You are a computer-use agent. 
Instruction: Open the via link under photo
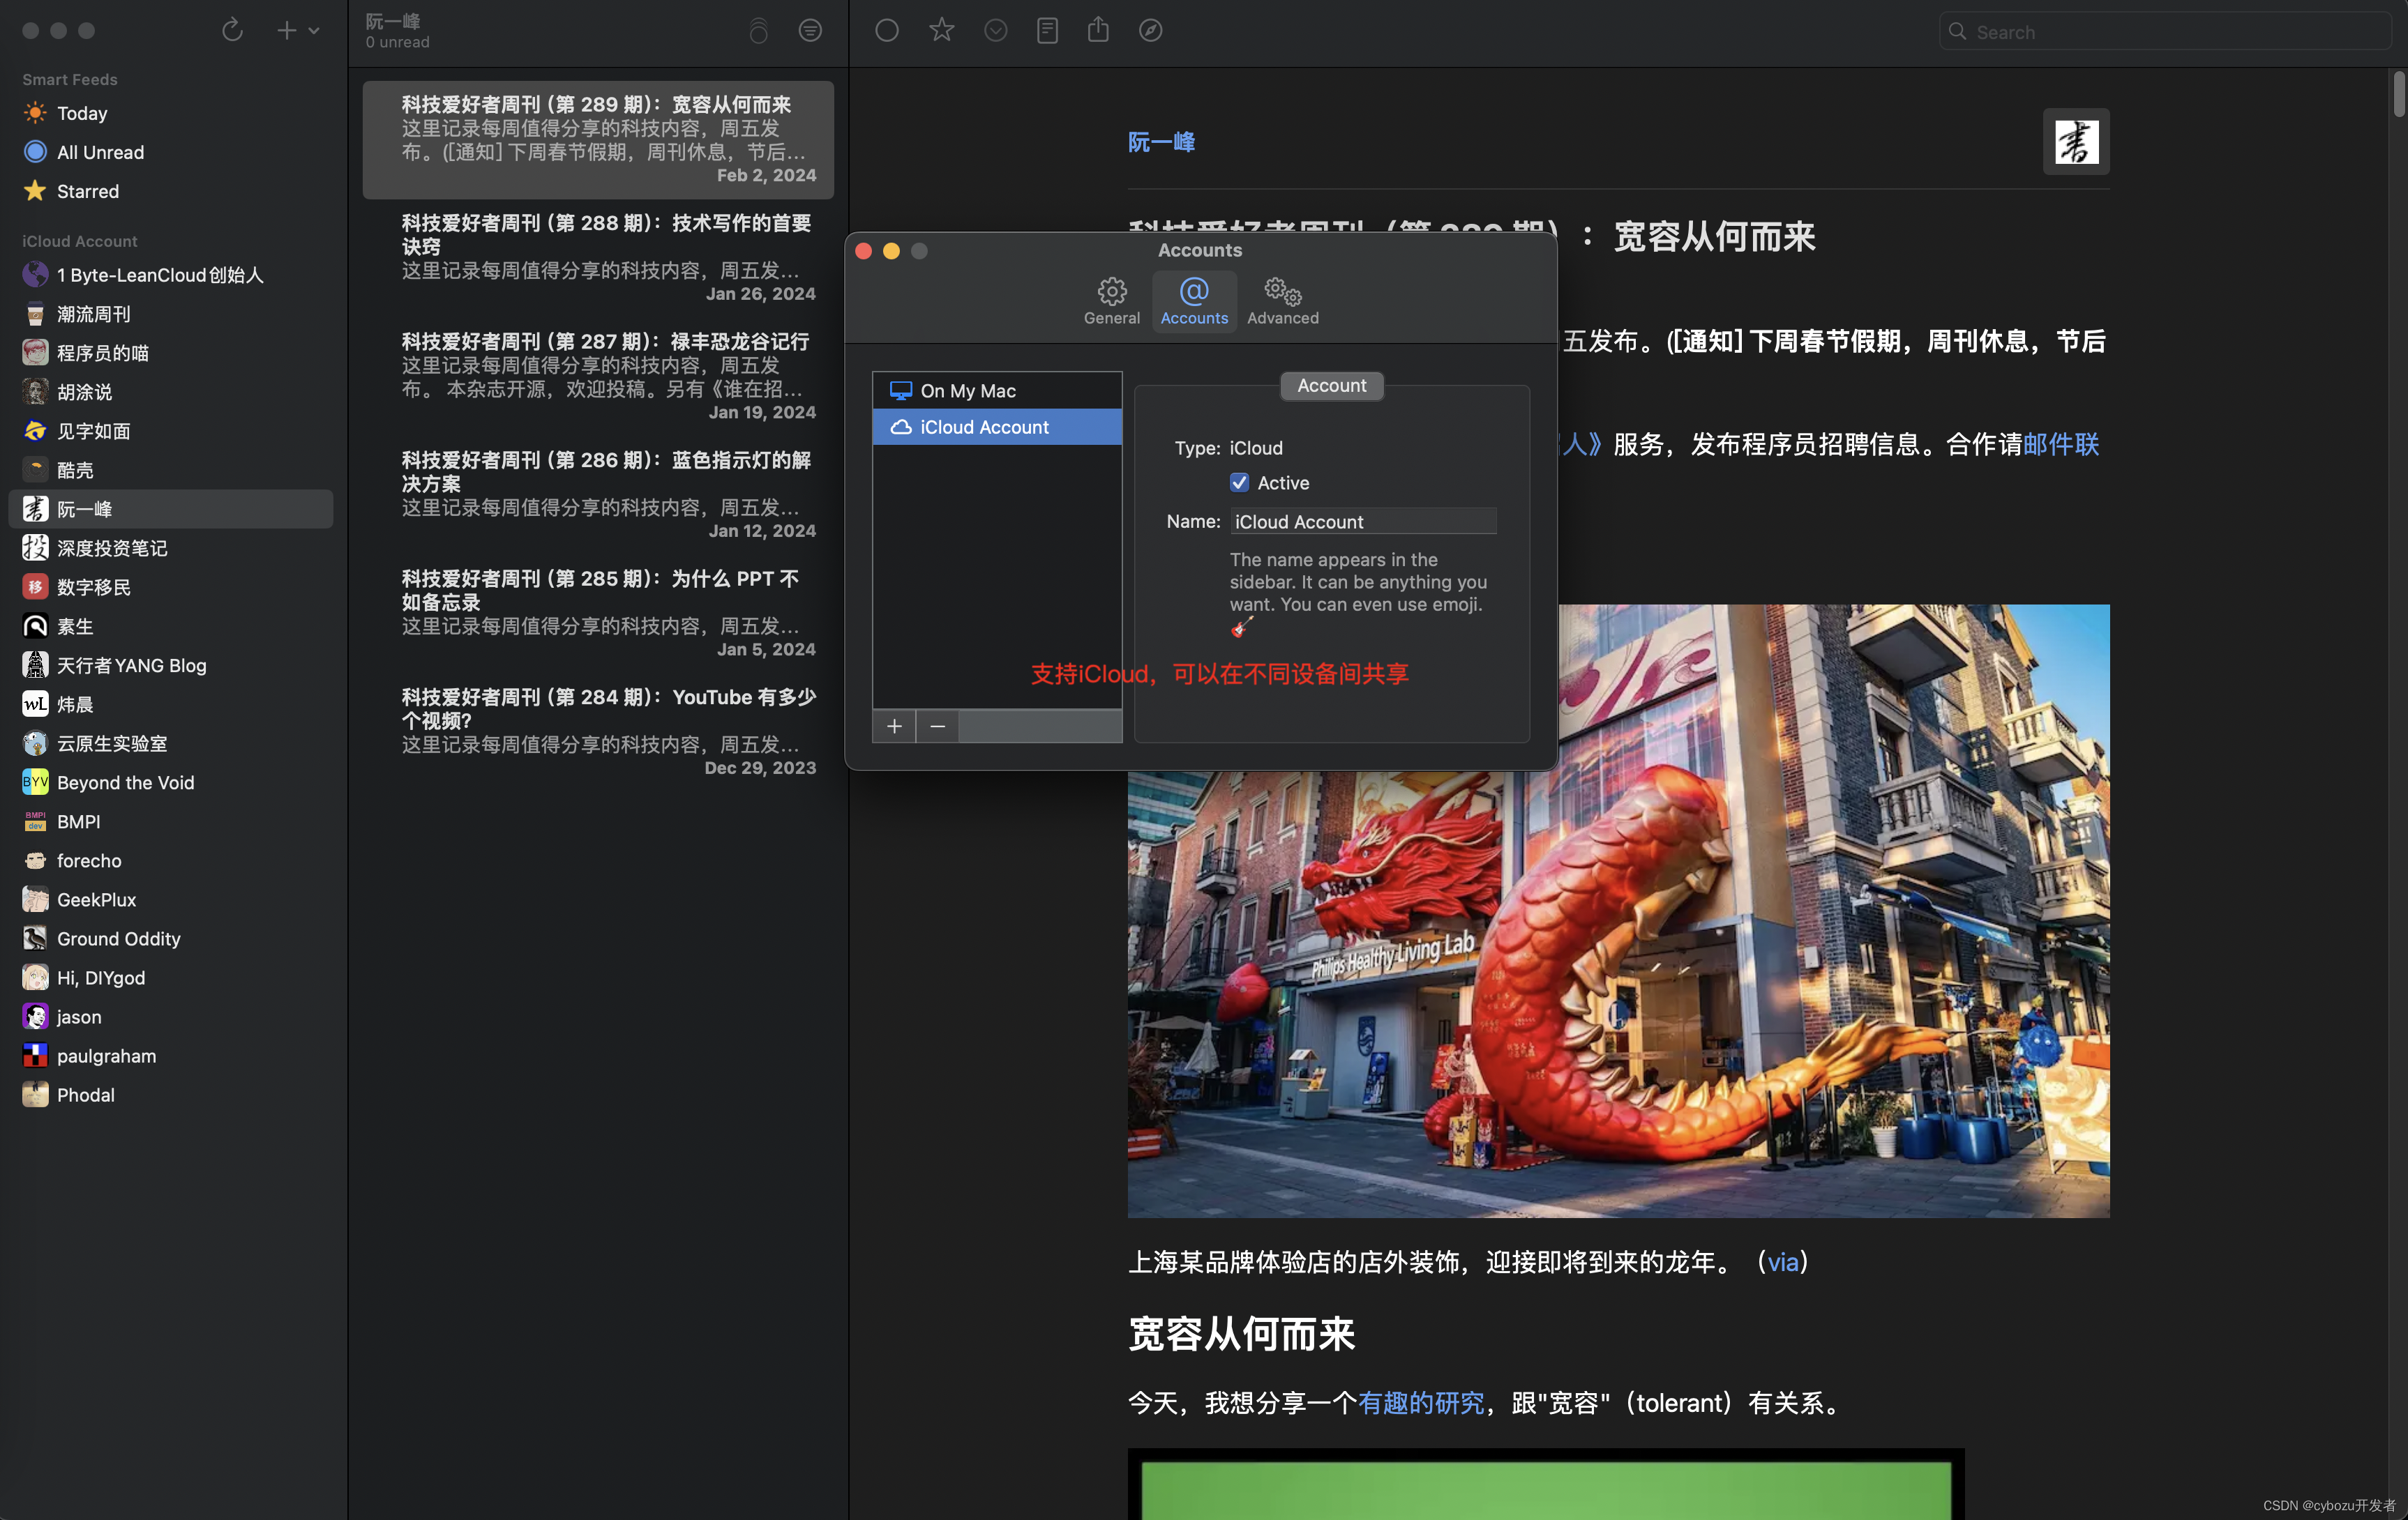click(x=1782, y=1262)
